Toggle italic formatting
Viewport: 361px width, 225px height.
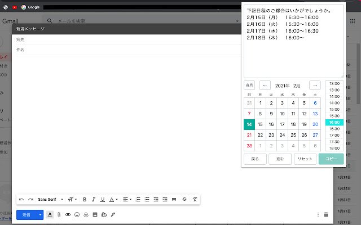click(x=94, y=200)
